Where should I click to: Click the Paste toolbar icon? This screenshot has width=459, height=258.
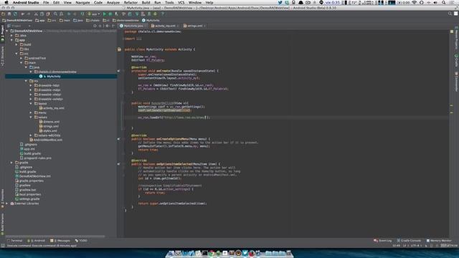coord(48,14)
